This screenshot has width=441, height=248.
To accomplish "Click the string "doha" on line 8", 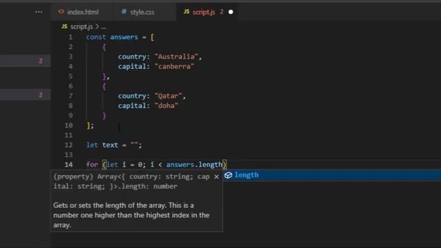I will pos(166,105).
